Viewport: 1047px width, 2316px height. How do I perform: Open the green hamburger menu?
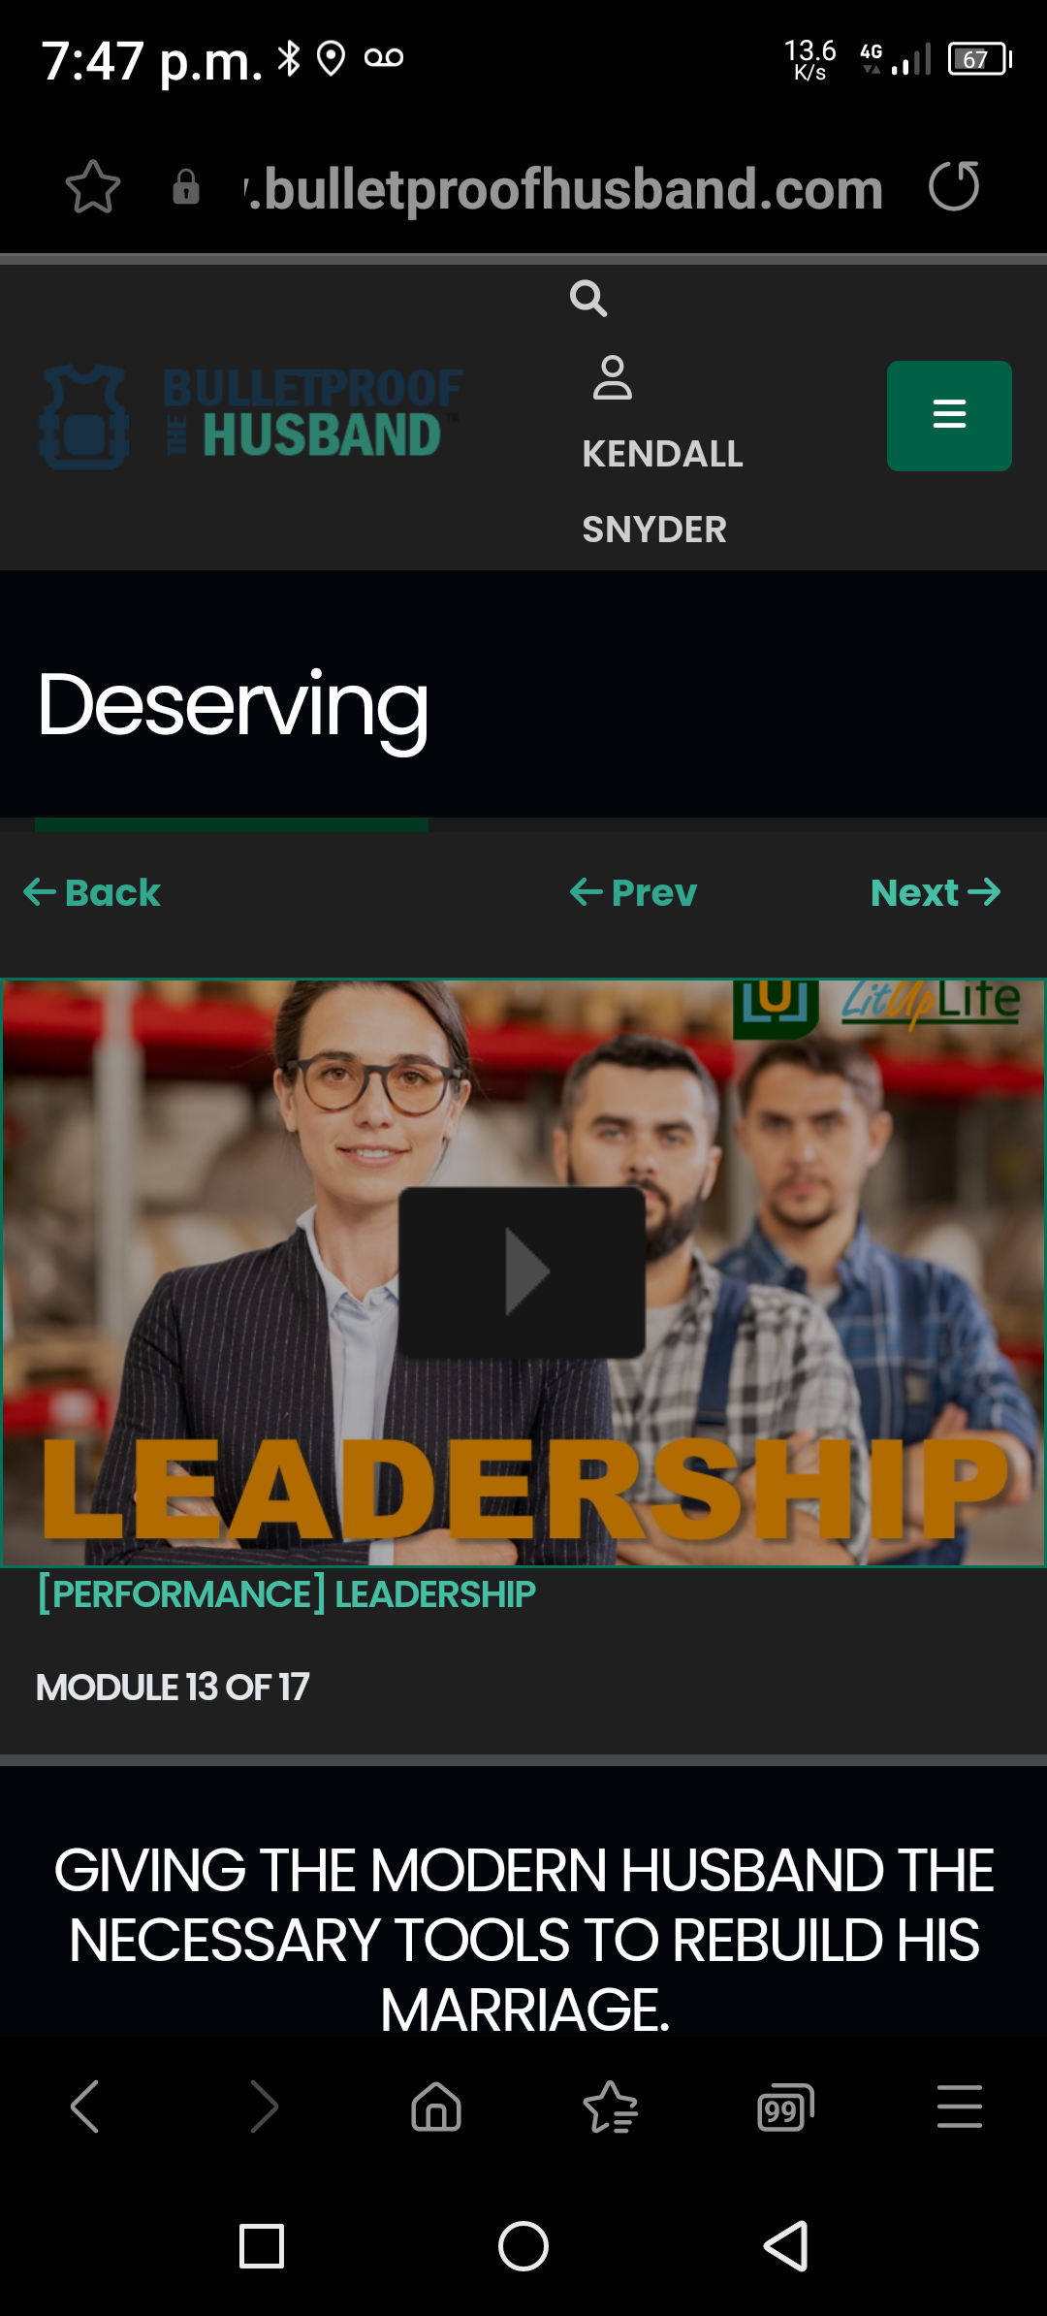[x=949, y=416]
